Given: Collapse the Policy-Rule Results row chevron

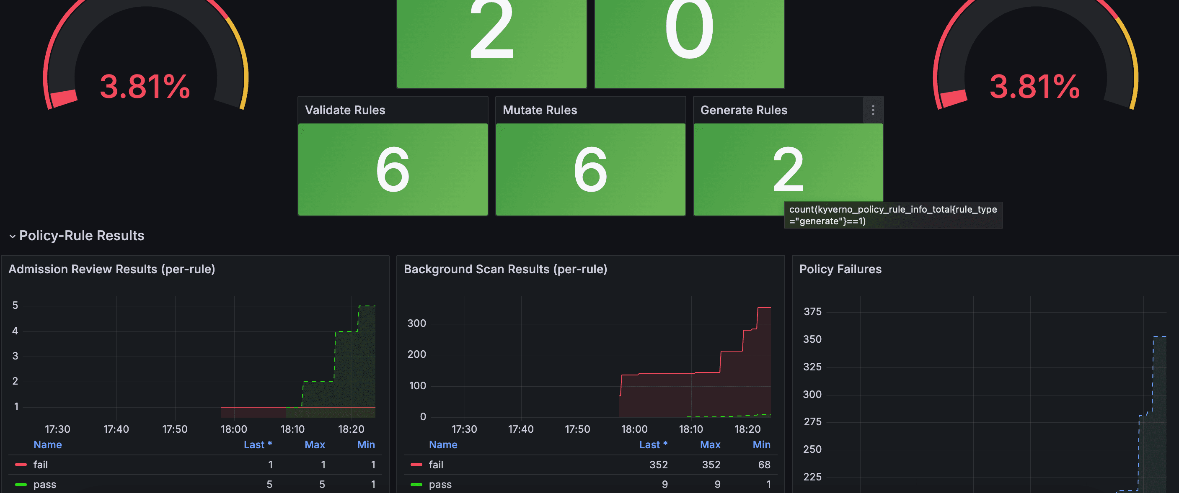Looking at the screenshot, I should point(12,236).
